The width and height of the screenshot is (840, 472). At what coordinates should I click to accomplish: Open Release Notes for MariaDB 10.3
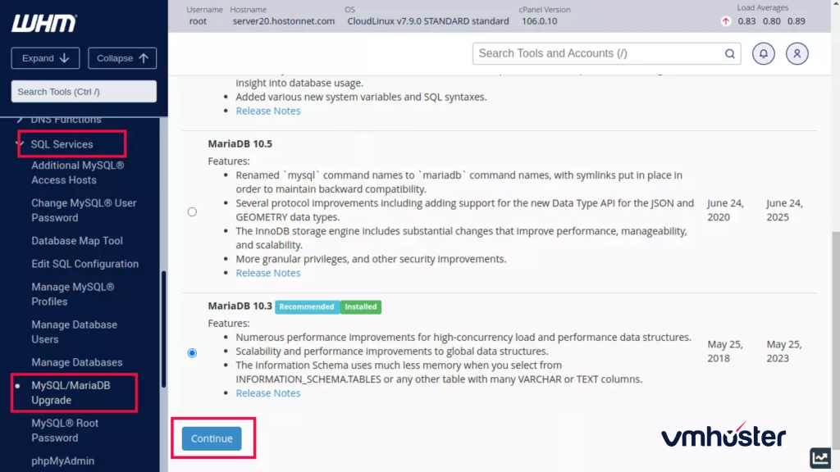268,393
